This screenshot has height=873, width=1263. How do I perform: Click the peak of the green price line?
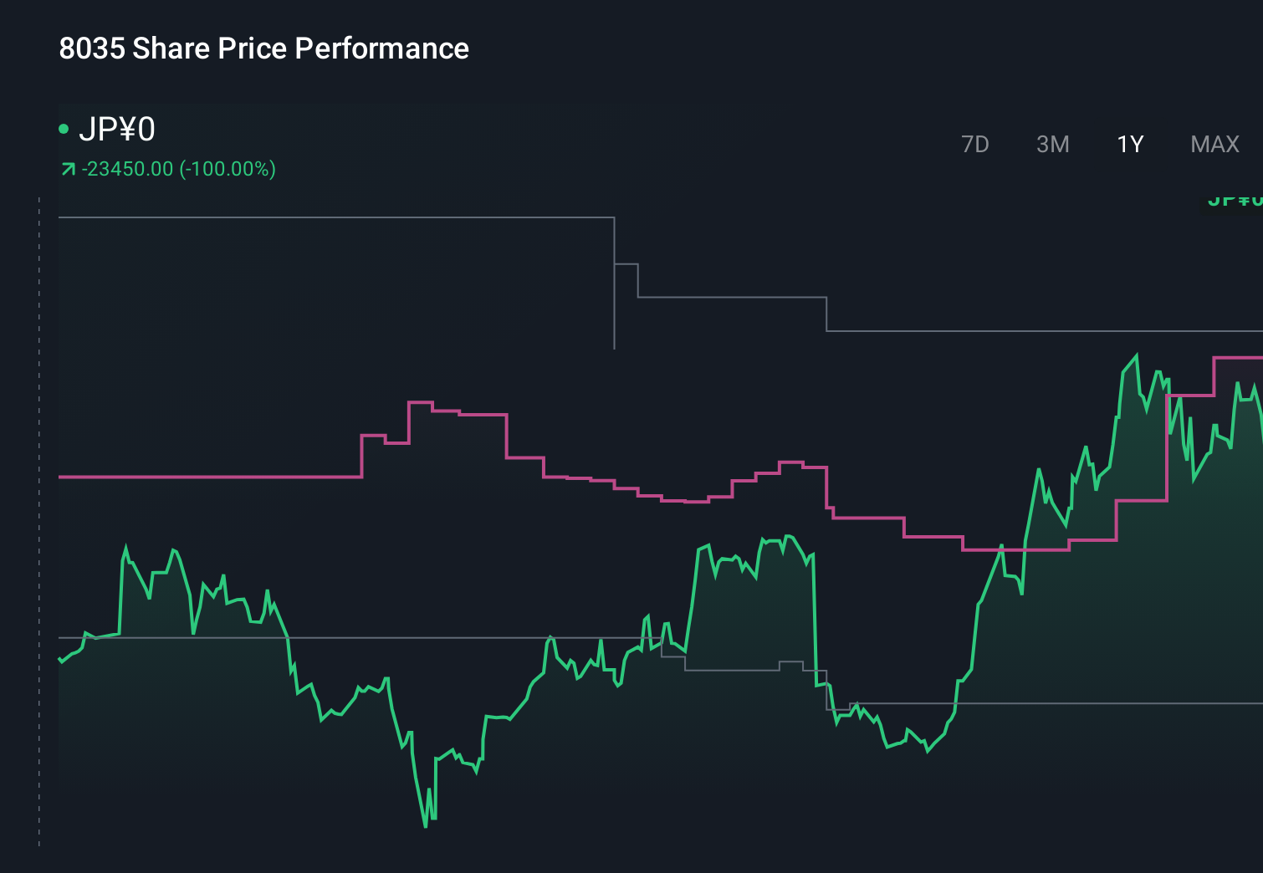pos(1135,353)
